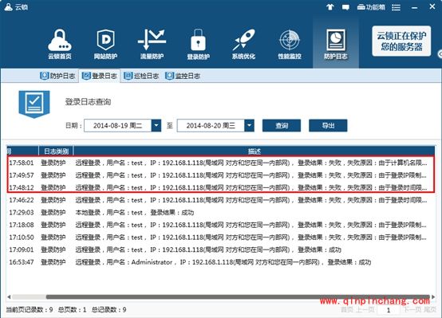Viewport: 442px width, 318px height.
Task: Open the title bar list menu icon
Action: tap(396, 7)
